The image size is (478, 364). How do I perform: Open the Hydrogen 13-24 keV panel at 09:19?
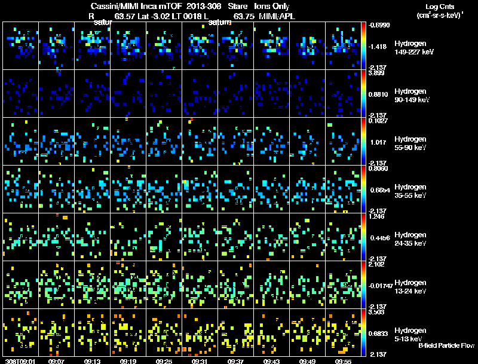point(128,285)
